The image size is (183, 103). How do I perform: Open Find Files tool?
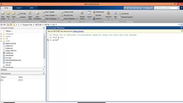point(22,13)
